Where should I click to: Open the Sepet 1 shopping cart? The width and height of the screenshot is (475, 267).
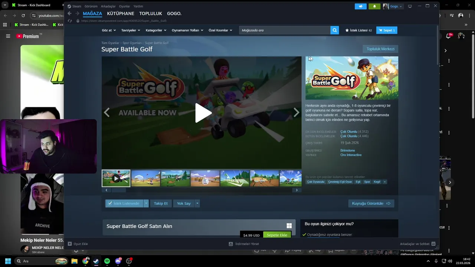pyautogui.click(x=387, y=30)
